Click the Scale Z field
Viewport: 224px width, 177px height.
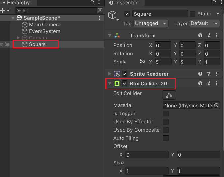pyautogui.click(x=212, y=62)
